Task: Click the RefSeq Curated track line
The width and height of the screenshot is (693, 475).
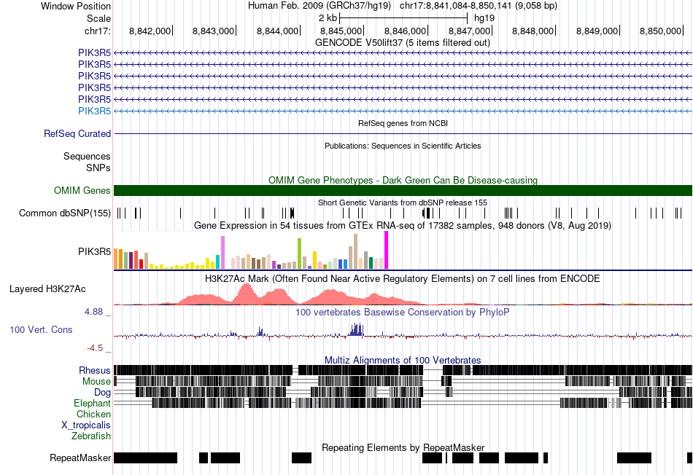Action: (x=403, y=133)
